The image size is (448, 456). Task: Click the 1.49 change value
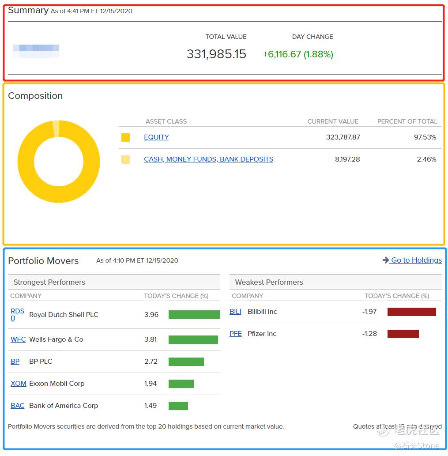(x=151, y=406)
